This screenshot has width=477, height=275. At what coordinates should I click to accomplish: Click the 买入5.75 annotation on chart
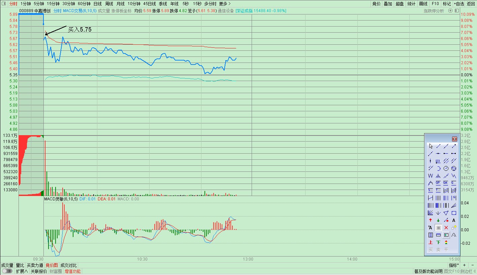point(80,30)
